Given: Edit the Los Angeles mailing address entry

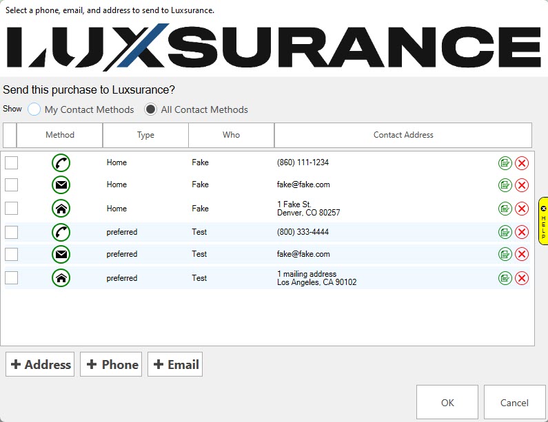Looking at the screenshot, I should [x=505, y=278].
